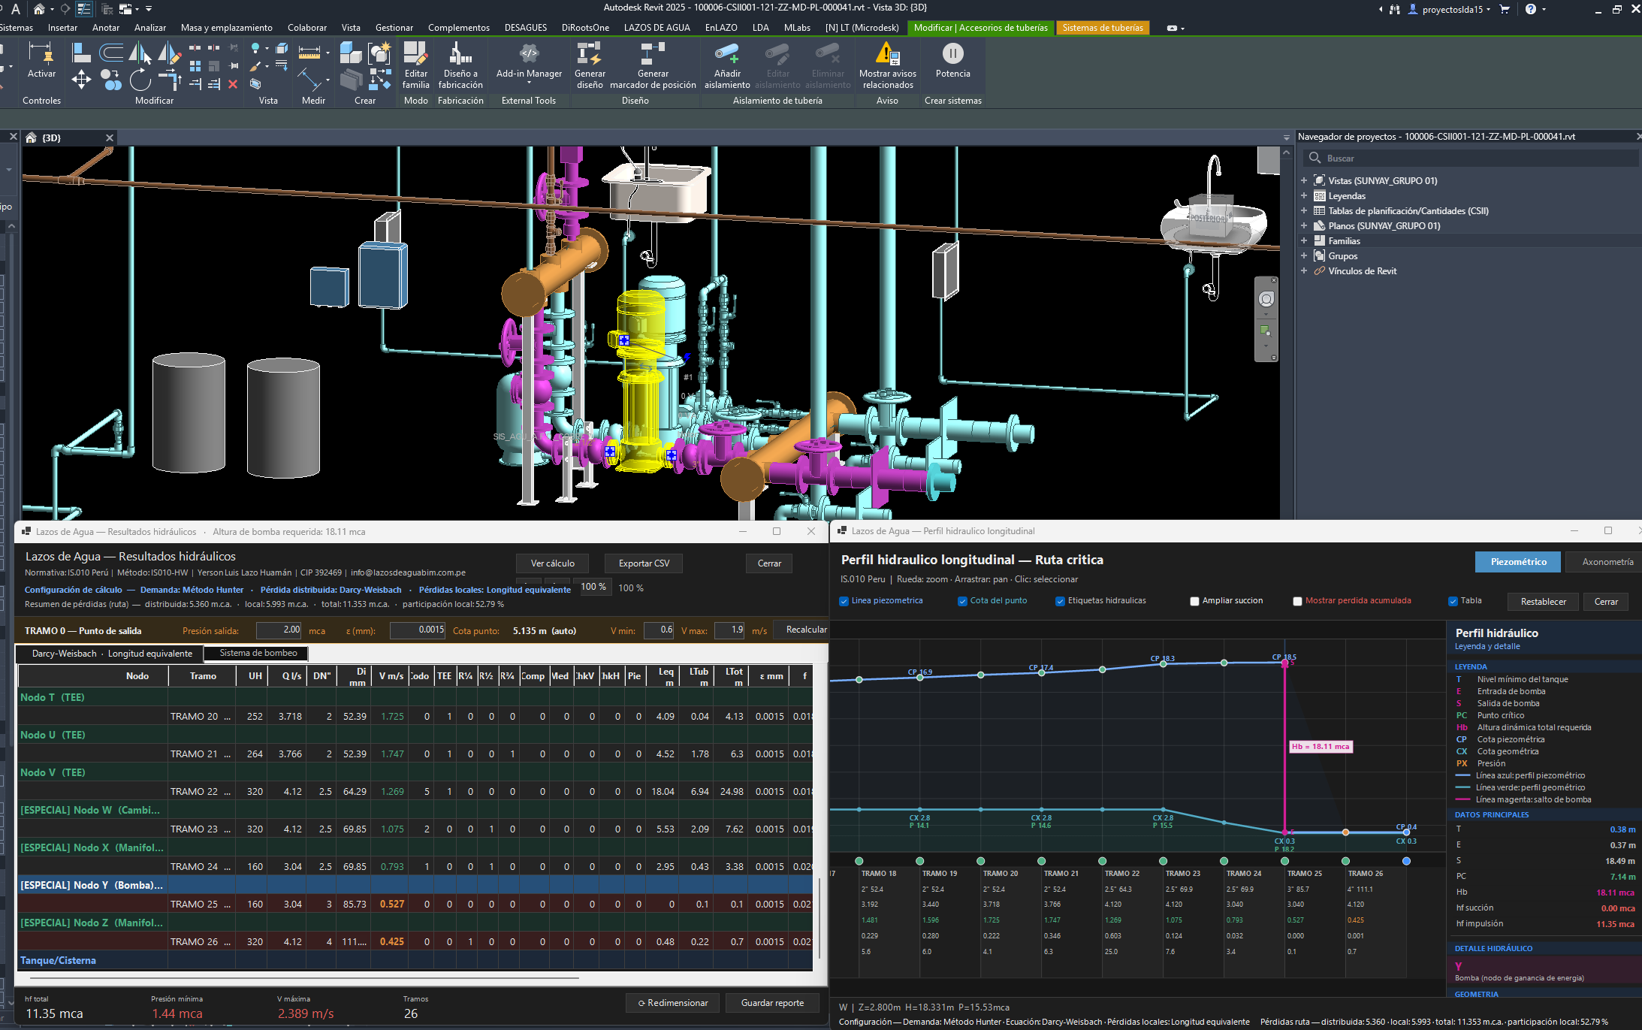Expand Tablas de planificación/Cantidades node
1642x1030 pixels.
(x=1304, y=210)
